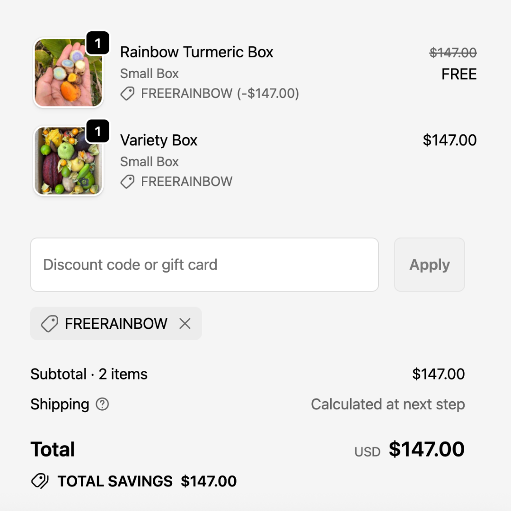Click the FREERAINBOW (-$147.00) discount text

pos(220,94)
